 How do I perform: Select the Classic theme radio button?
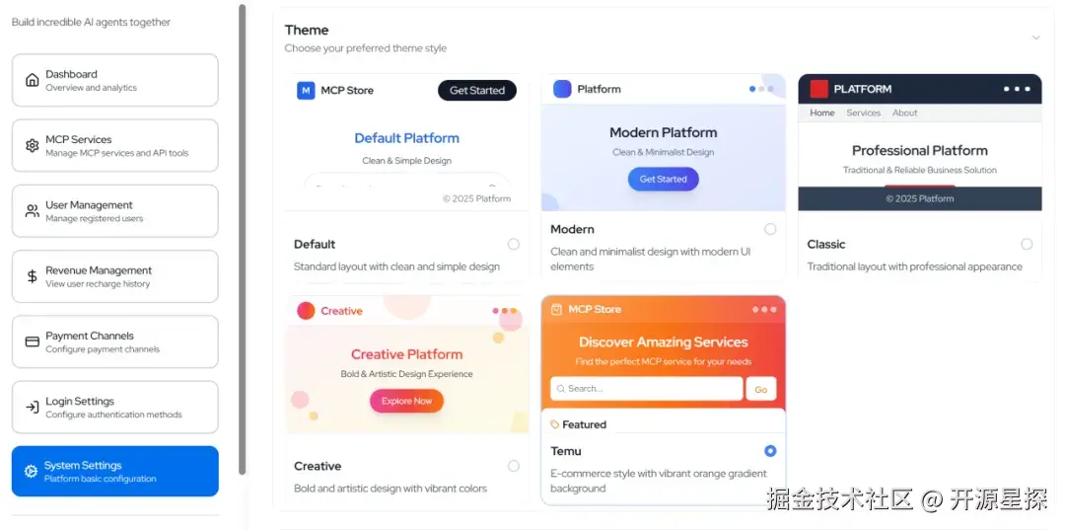click(1027, 244)
